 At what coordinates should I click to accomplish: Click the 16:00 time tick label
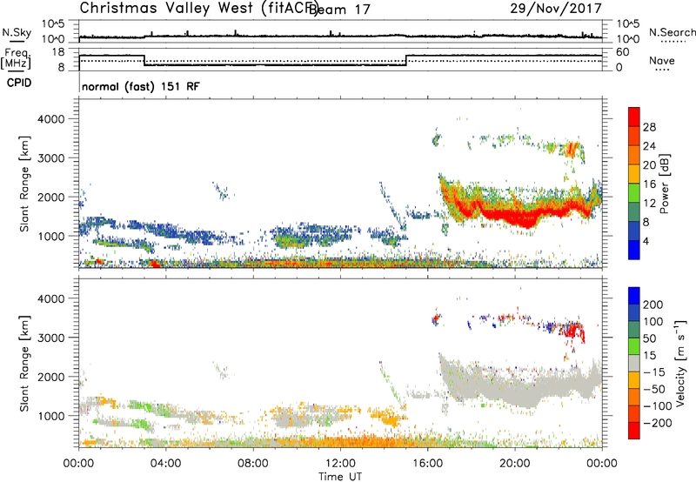point(427,464)
